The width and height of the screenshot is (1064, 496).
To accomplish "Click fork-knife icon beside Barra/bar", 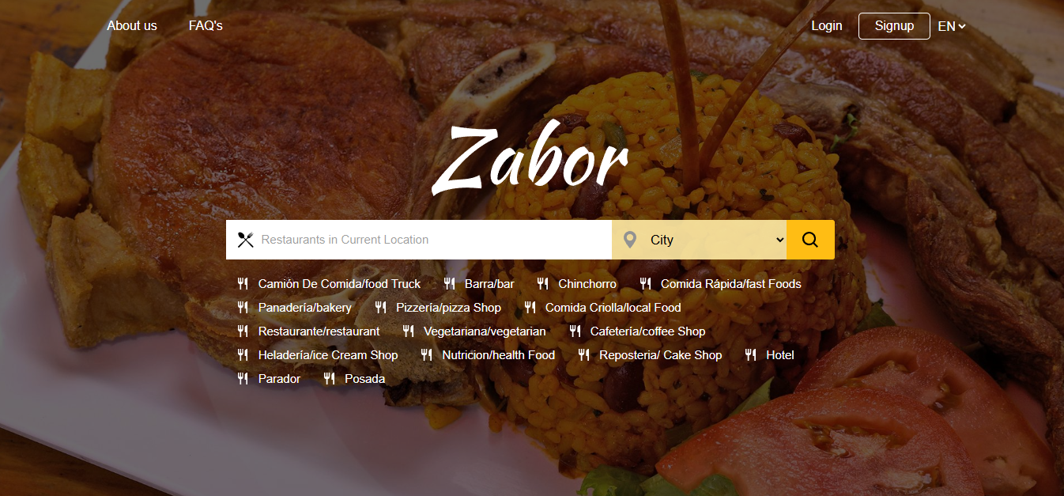I will point(449,284).
